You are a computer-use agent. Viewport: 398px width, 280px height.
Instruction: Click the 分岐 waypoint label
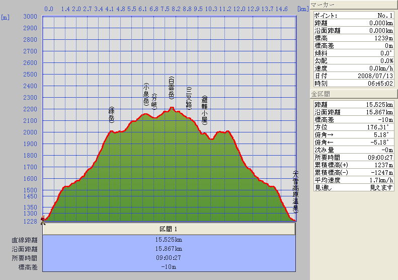(154, 102)
